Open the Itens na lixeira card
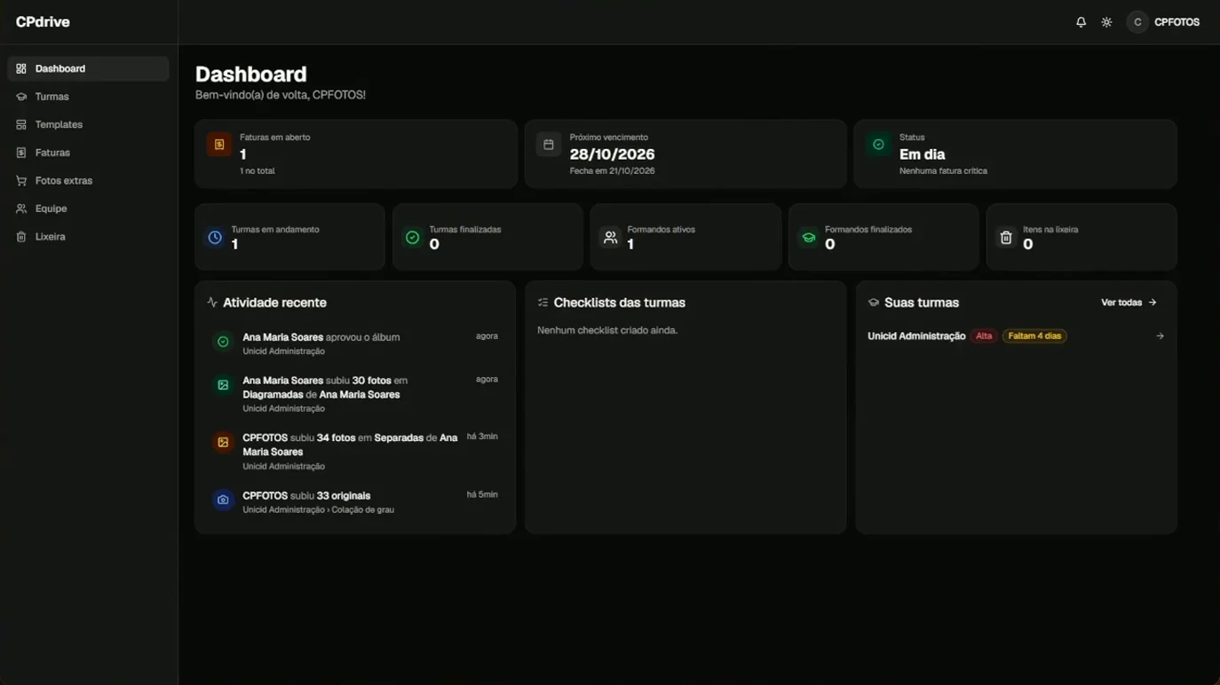The height and width of the screenshot is (685, 1220). tap(1081, 237)
